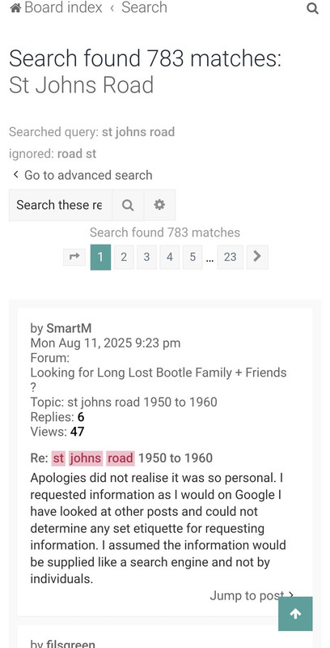Open search via top-right magnifier icon

[x=313, y=8]
